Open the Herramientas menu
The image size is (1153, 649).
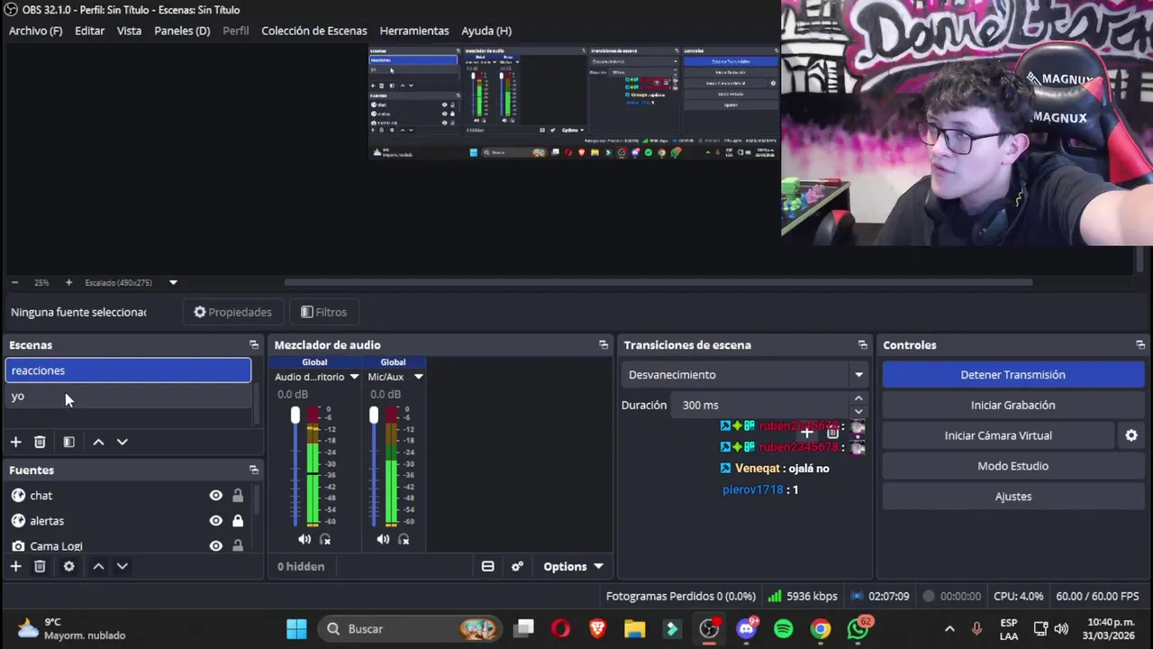pyautogui.click(x=414, y=31)
